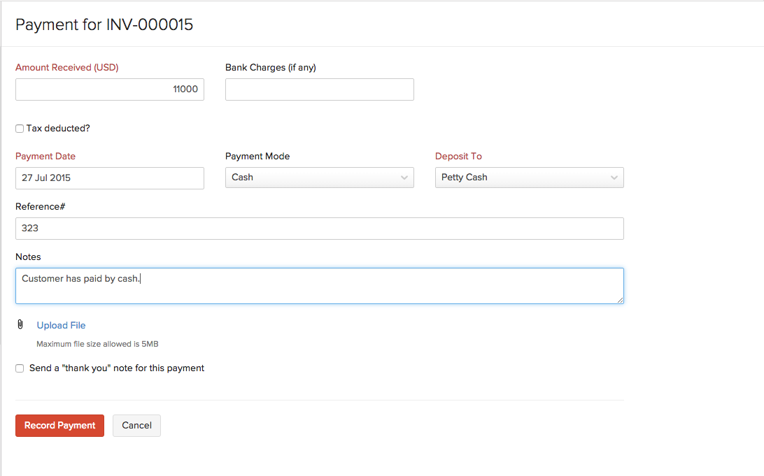Click the Upload File link

(x=61, y=324)
